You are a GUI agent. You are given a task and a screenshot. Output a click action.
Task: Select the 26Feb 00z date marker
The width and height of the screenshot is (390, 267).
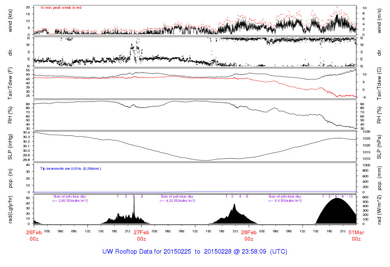[x=34, y=235]
